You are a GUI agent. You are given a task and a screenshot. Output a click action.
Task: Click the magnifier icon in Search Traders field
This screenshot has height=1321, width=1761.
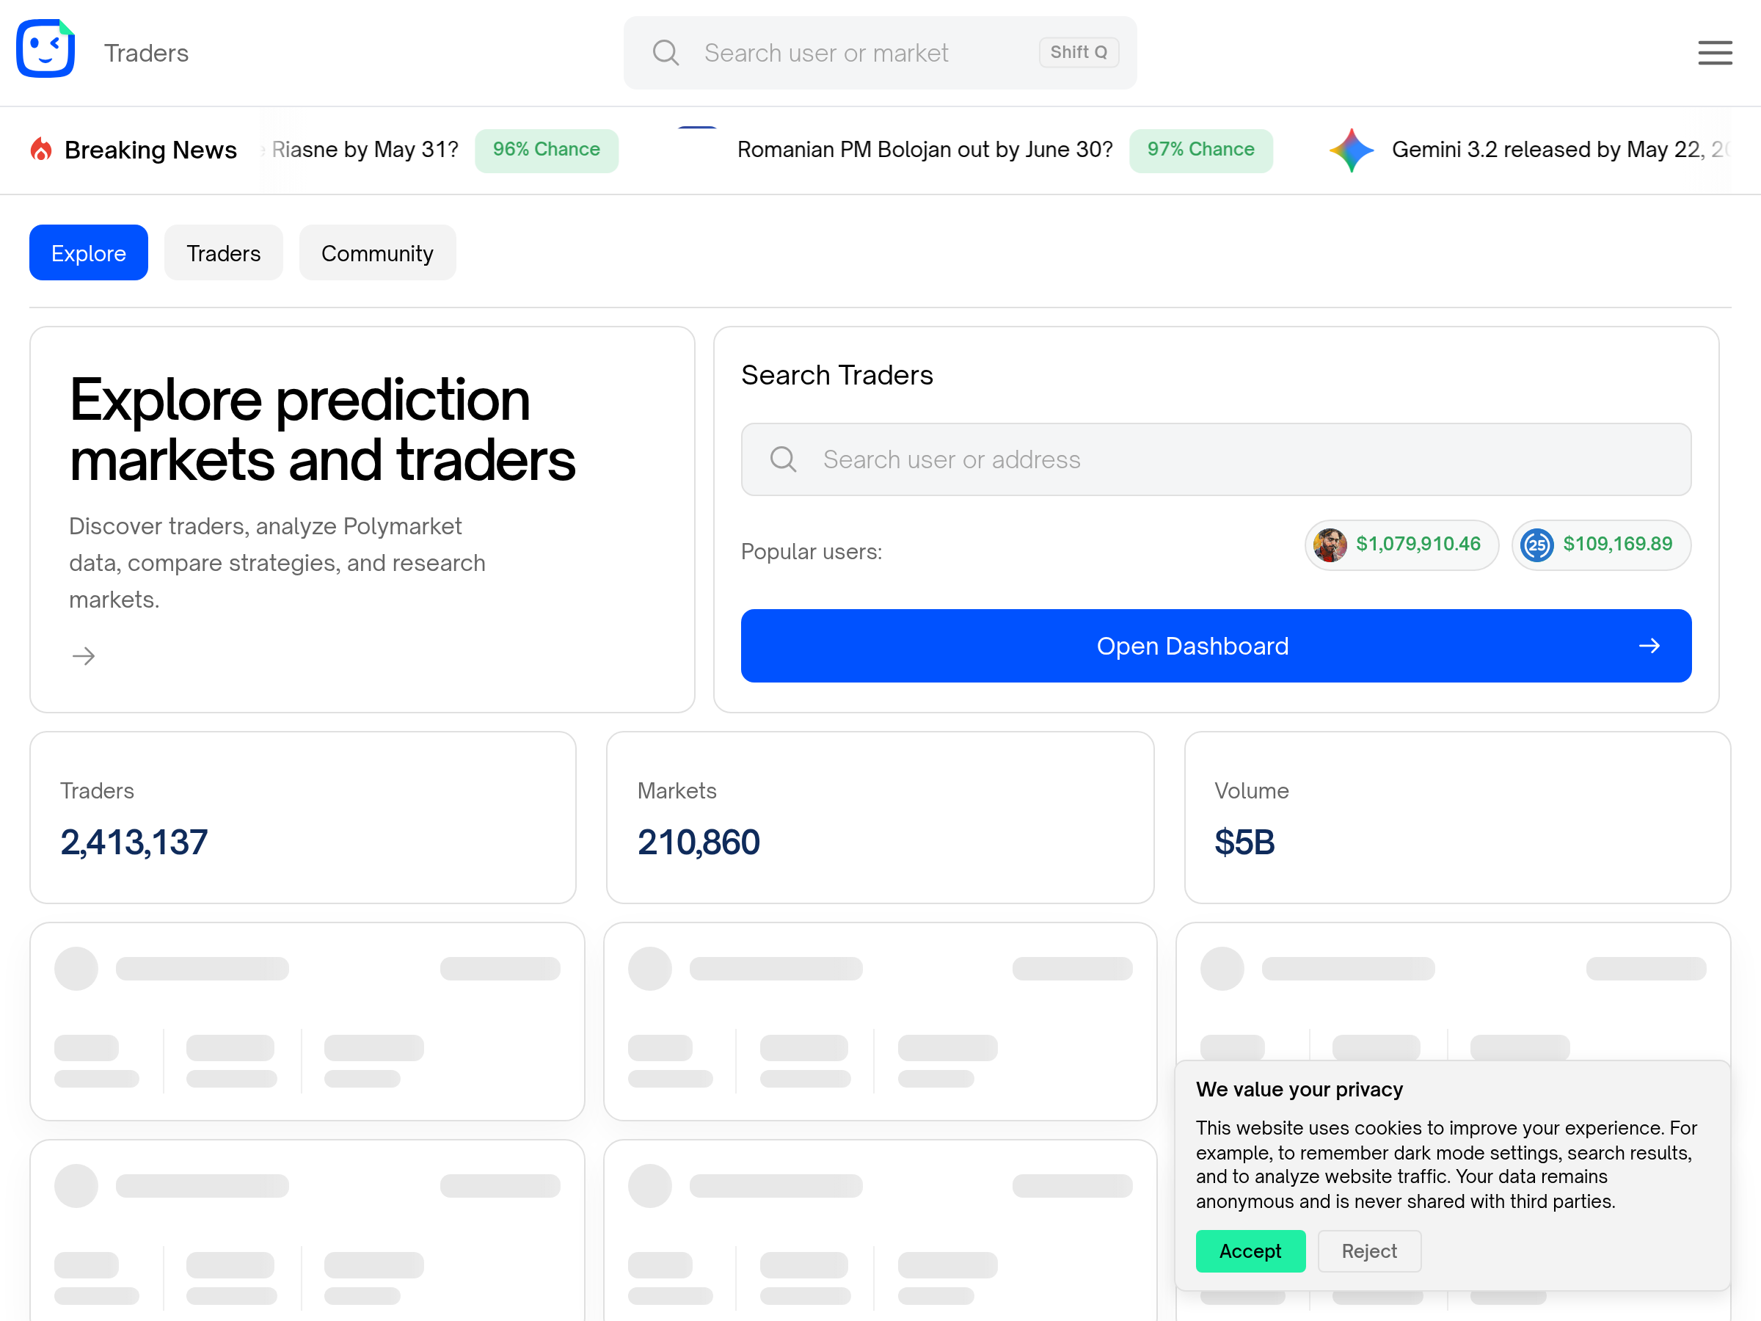pos(784,459)
